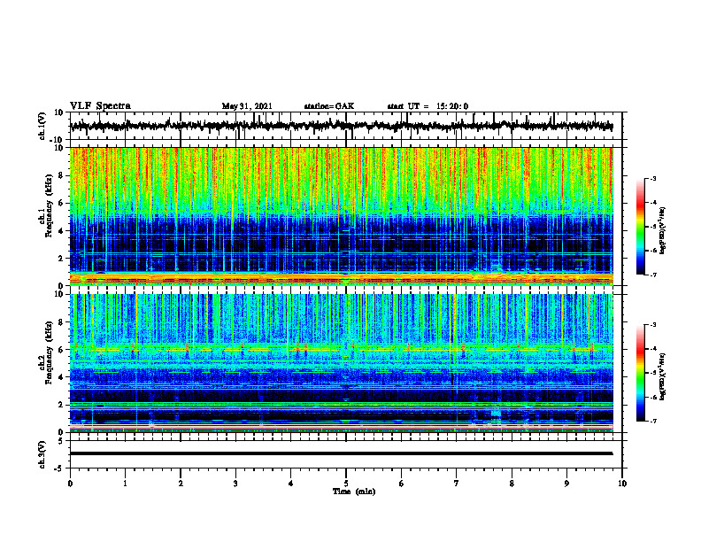Click the ch.1 spectrogram panel
Viewport: 701px width, 542px height.
pos(341,216)
